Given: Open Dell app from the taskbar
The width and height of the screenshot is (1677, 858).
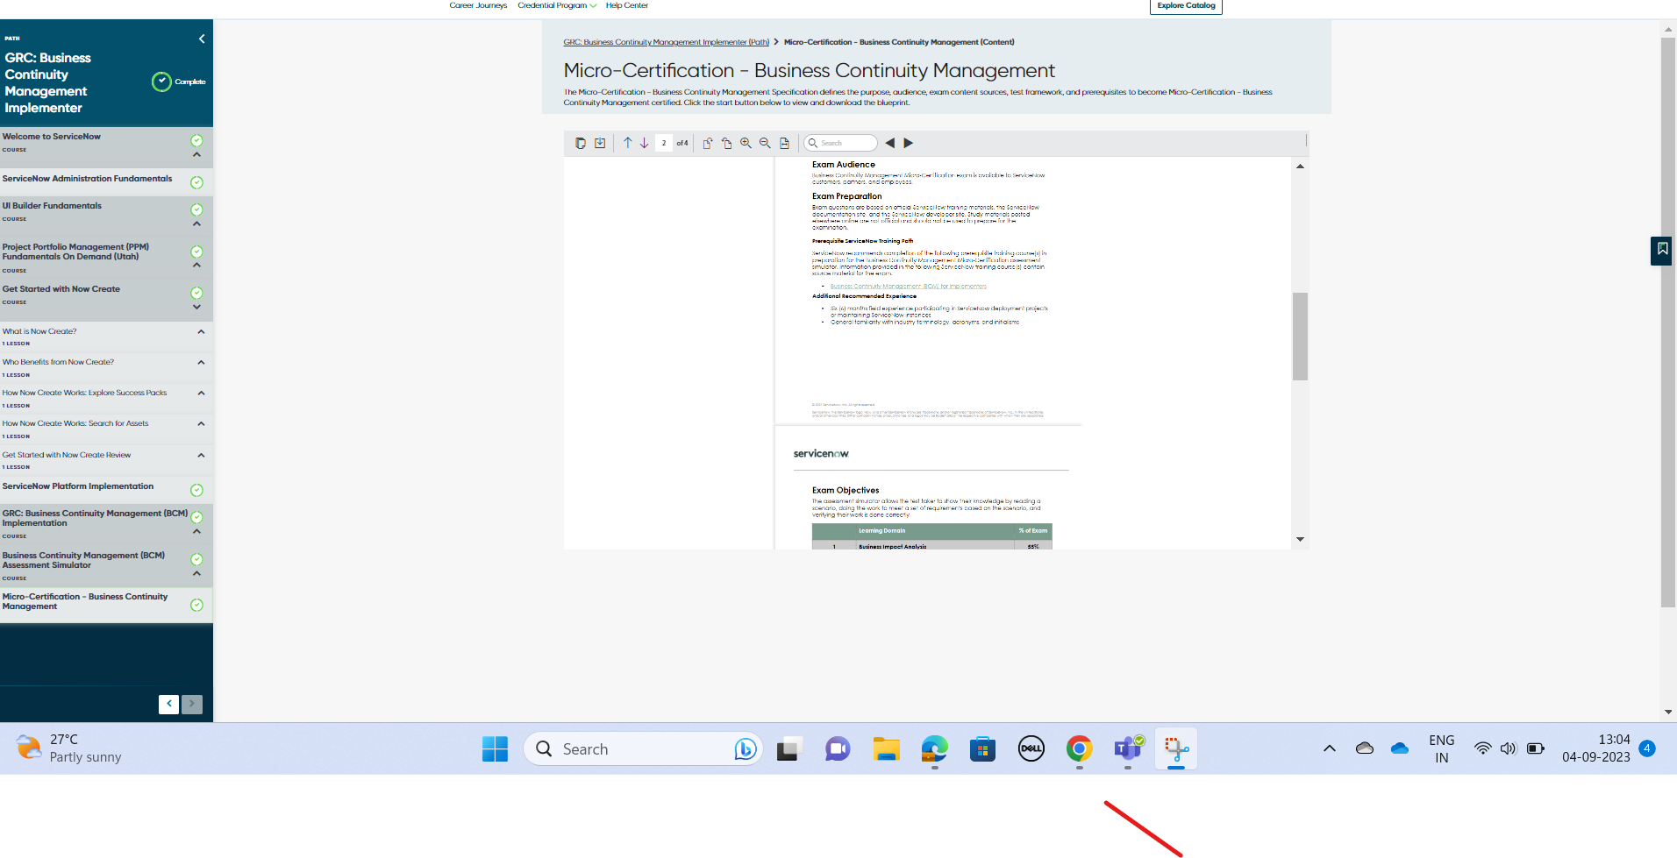Looking at the screenshot, I should [x=1031, y=749].
